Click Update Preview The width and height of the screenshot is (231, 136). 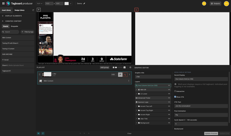pyautogui.click(x=211, y=133)
